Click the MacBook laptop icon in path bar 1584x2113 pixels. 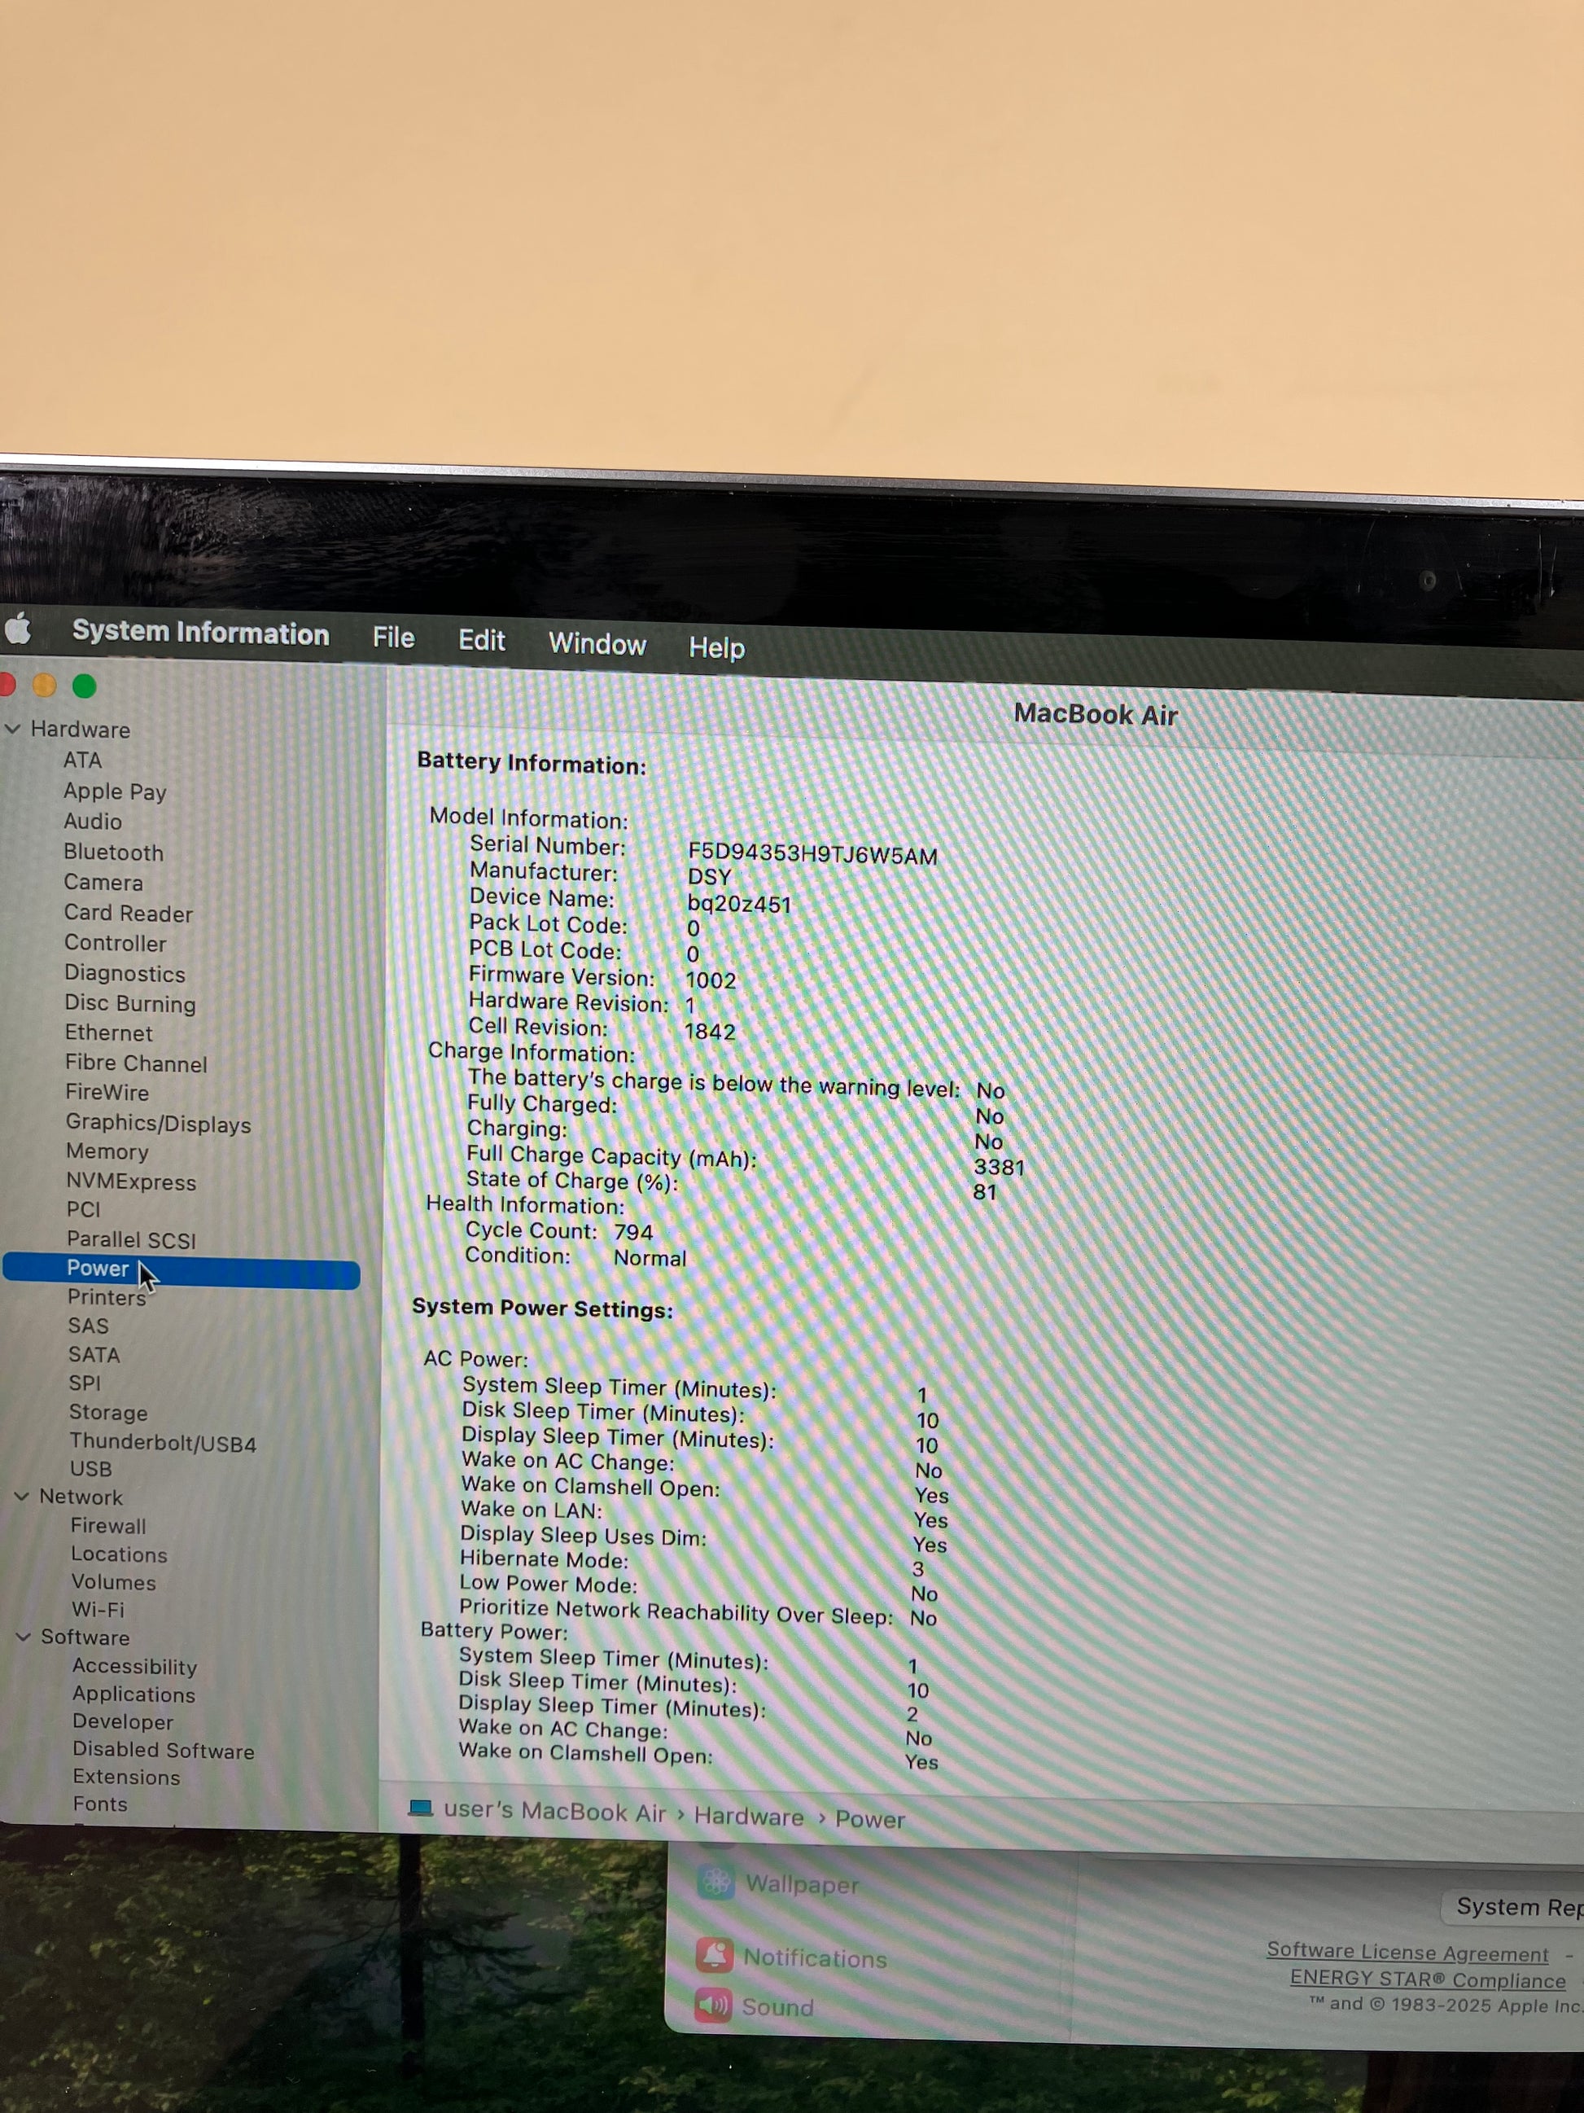[420, 1808]
